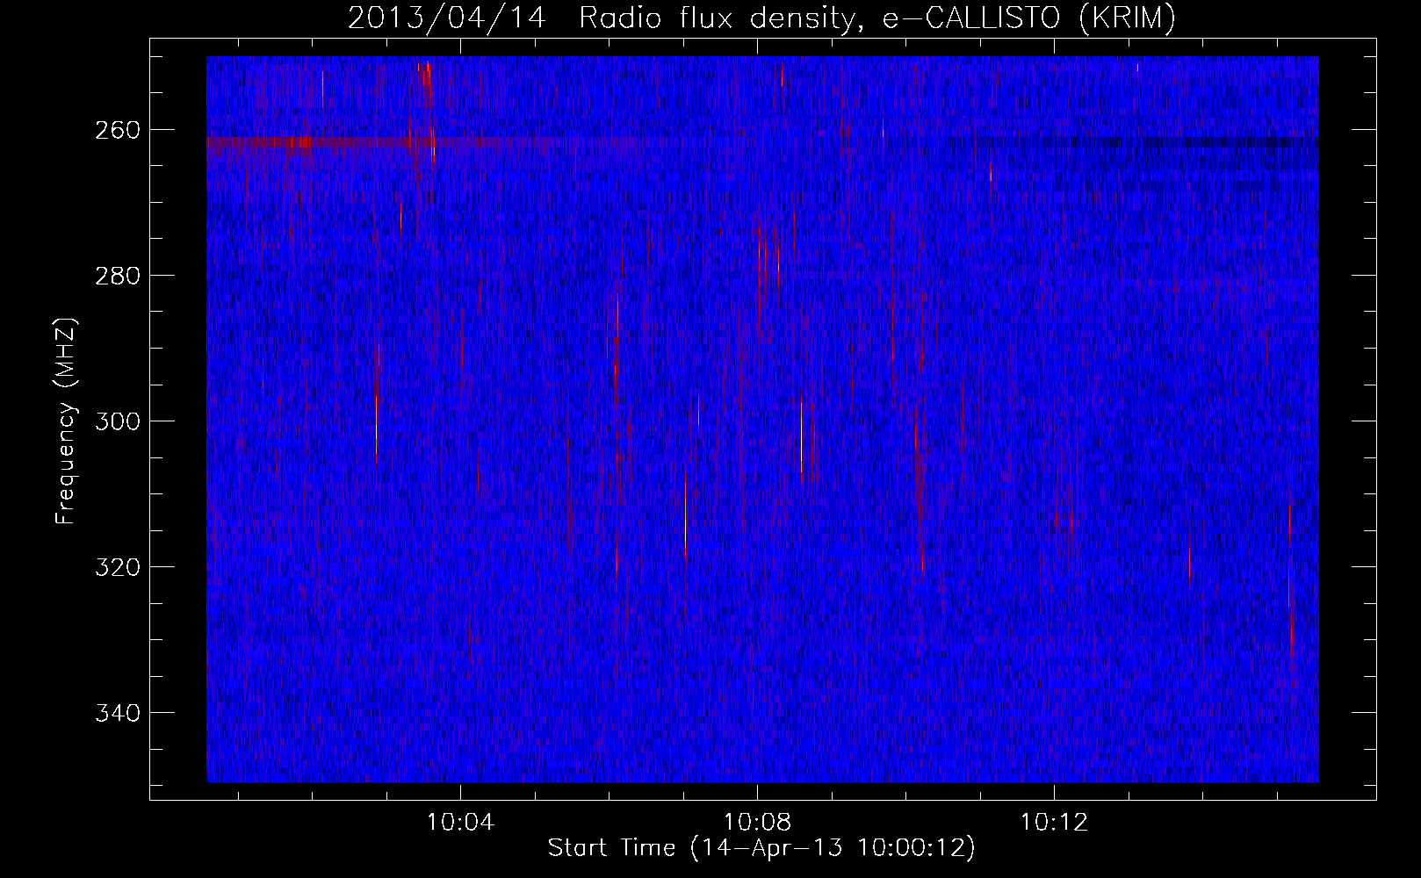The width and height of the screenshot is (1421, 878).
Task: Select the 300 frequency tick label
Action: 118,421
